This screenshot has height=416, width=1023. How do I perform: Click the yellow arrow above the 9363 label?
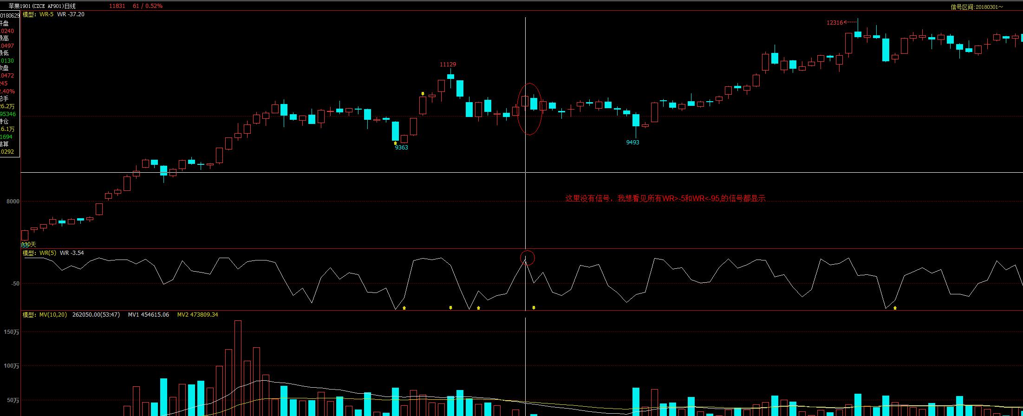click(395, 143)
